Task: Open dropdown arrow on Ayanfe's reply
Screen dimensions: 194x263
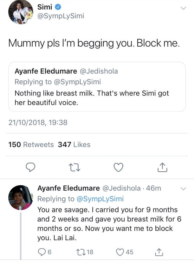Action: tap(183, 188)
